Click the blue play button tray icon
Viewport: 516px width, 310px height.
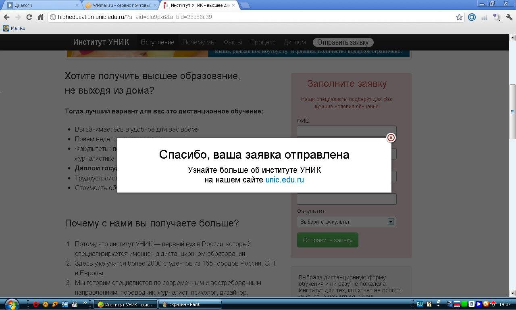pyautogui.click(x=479, y=304)
